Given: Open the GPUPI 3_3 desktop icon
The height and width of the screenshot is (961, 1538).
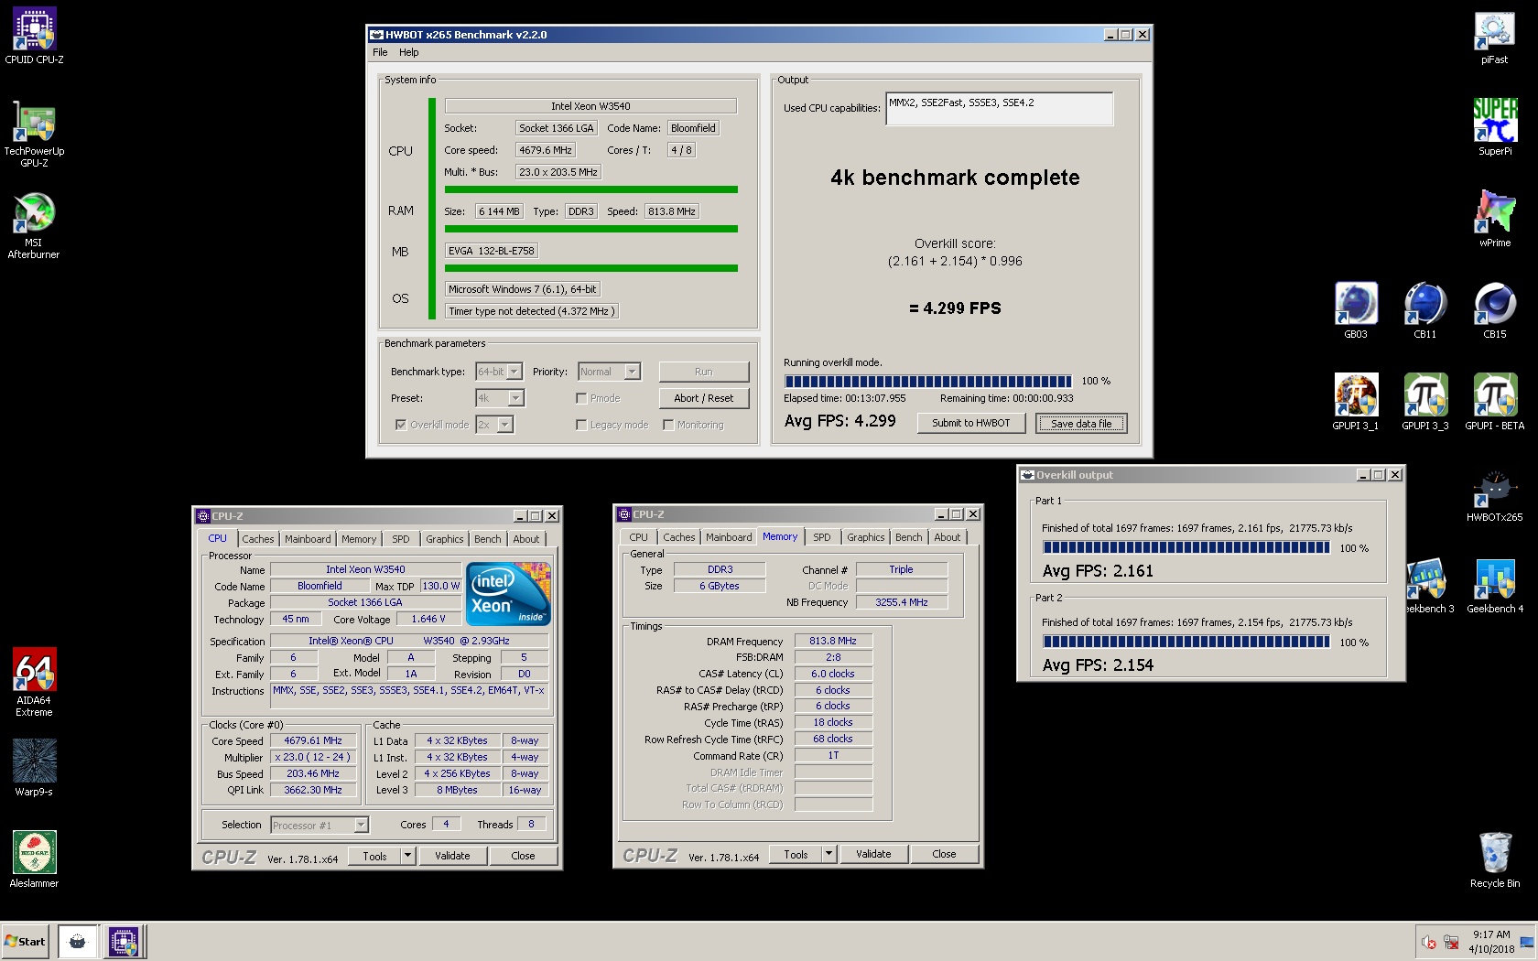Looking at the screenshot, I should coord(1425,402).
